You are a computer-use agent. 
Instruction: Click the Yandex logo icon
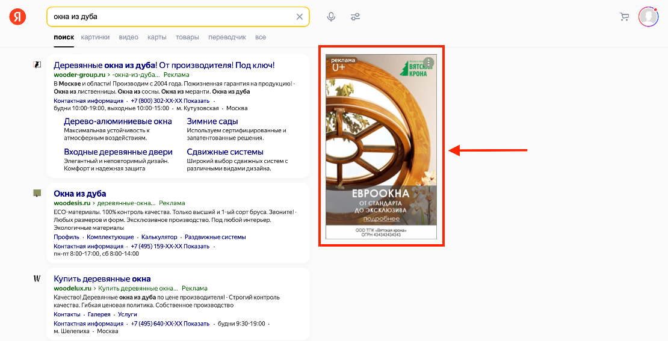pyautogui.click(x=17, y=17)
